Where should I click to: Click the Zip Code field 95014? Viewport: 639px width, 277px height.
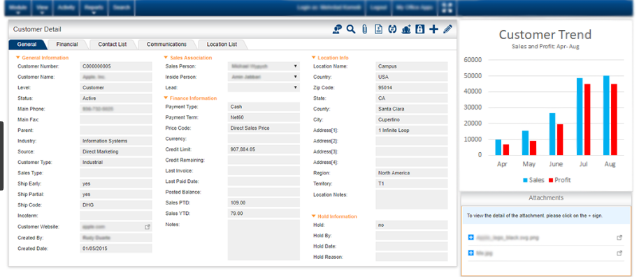pyautogui.click(x=412, y=87)
